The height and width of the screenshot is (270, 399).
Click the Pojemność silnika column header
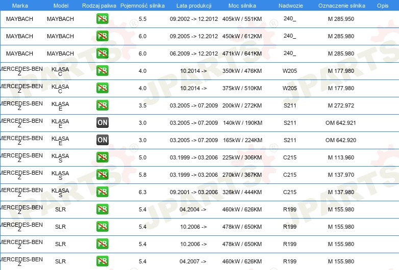tap(142, 6)
